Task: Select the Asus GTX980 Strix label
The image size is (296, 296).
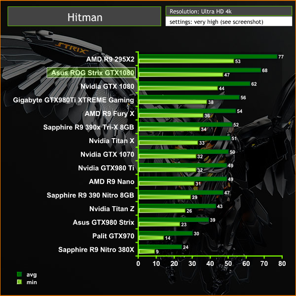Action: [x=104, y=222]
